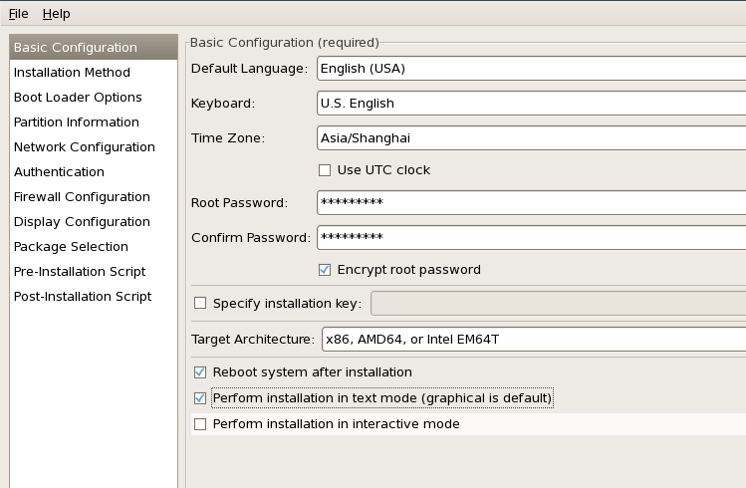The width and height of the screenshot is (746, 488).
Task: Open the Authentication section
Action: click(x=59, y=172)
